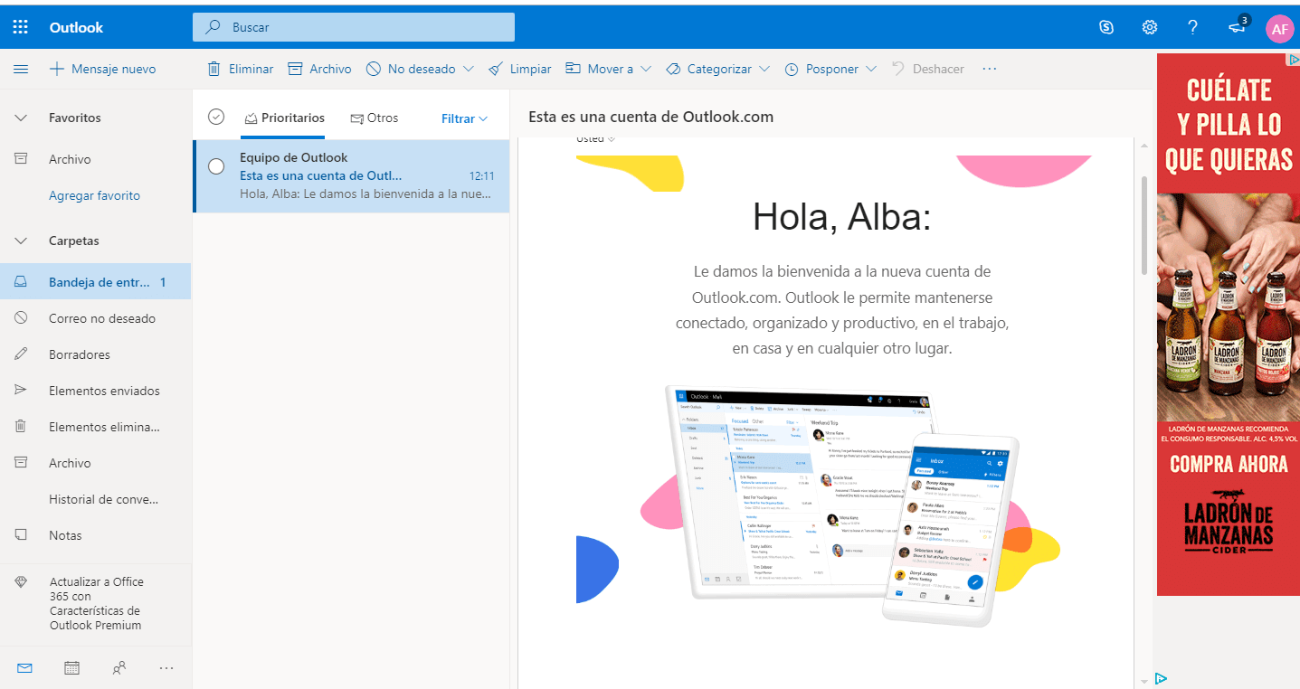Open Archivo under Favoritos
Image resolution: width=1300 pixels, height=689 pixels.
click(95, 159)
